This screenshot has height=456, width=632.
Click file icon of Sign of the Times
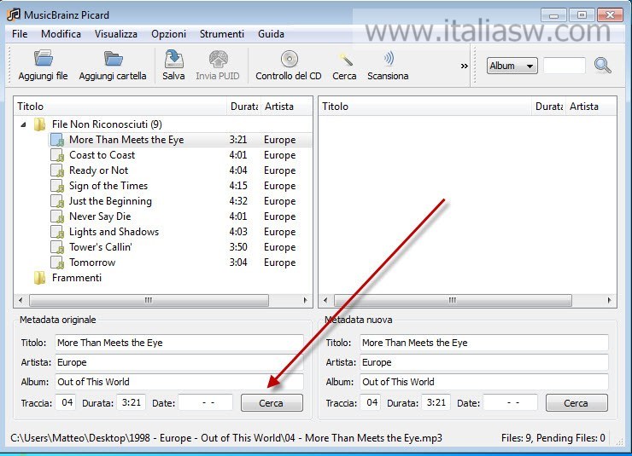tap(57, 186)
